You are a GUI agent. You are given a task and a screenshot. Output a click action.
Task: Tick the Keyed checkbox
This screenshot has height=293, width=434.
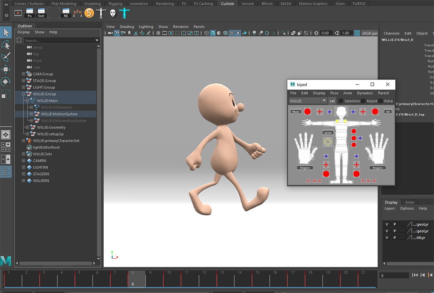363,101
